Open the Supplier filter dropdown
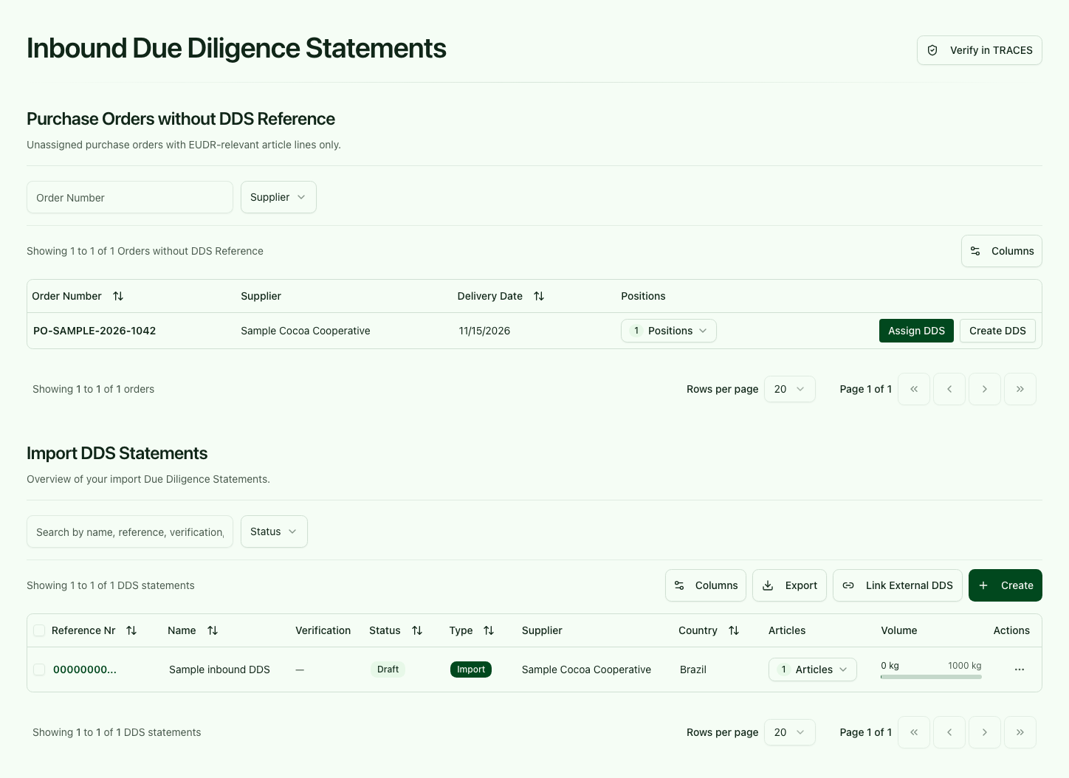The image size is (1069, 778). [x=278, y=197]
